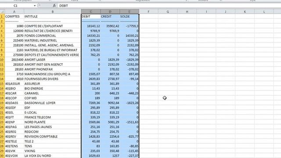
Task: Click credit value 35902,42
Action: point(110,26)
